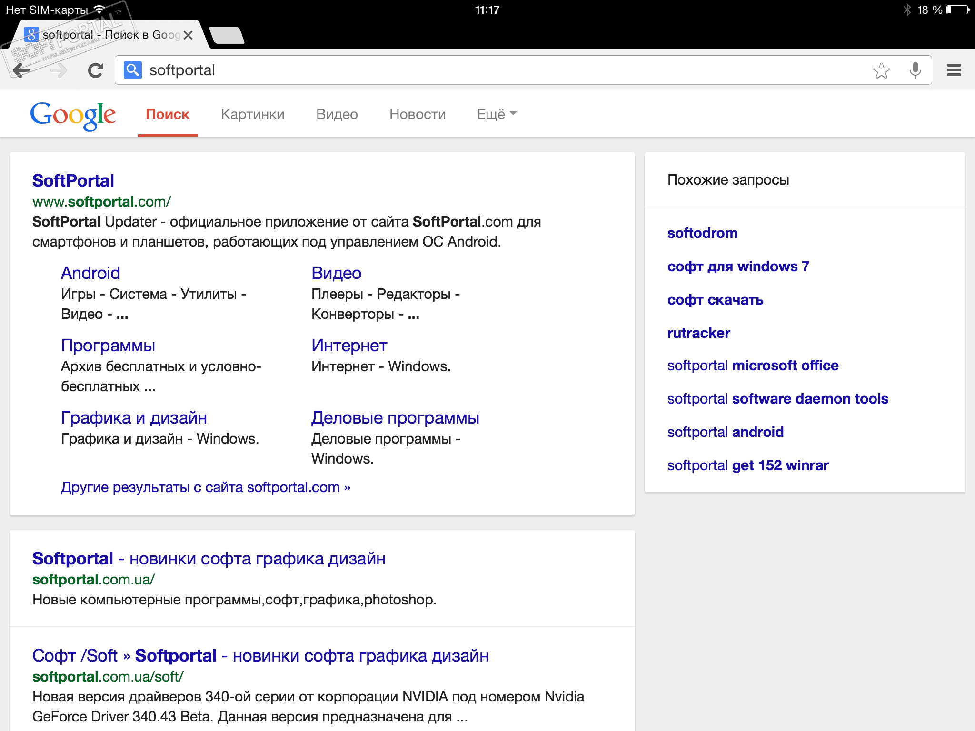The height and width of the screenshot is (731, 975).
Task: Switch to the Видео search tab
Action: [x=337, y=114]
